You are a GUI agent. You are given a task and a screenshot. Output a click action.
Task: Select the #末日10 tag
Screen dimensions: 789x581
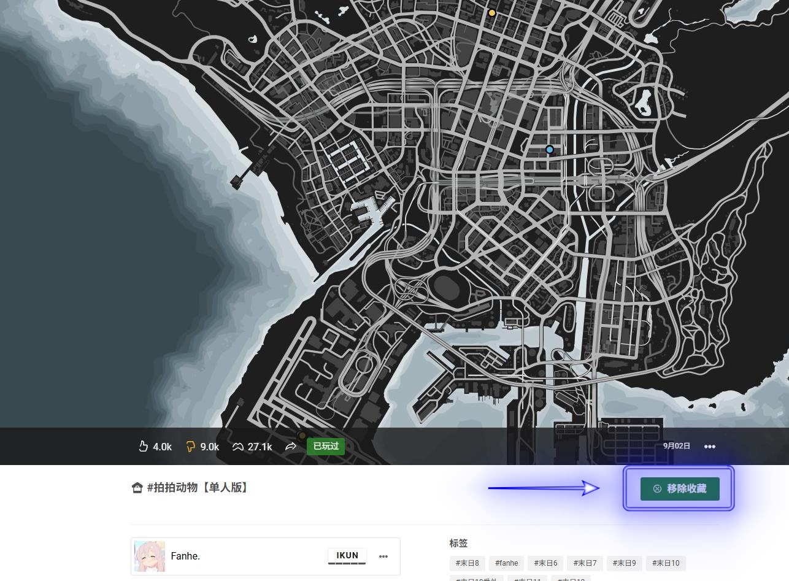[666, 563]
